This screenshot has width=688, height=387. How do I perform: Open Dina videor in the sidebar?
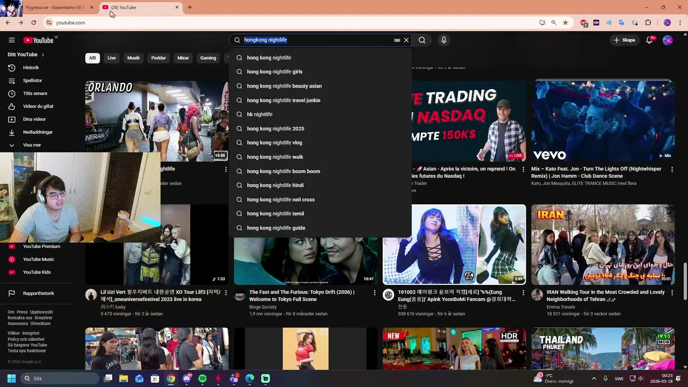point(38,119)
